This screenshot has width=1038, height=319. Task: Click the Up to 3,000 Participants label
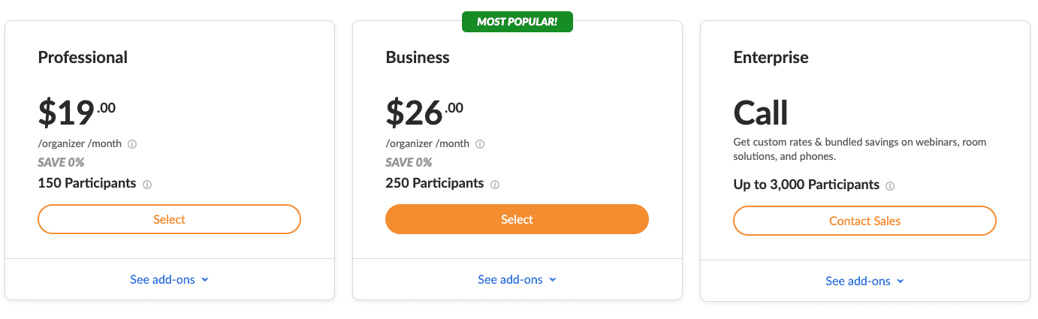click(x=807, y=185)
